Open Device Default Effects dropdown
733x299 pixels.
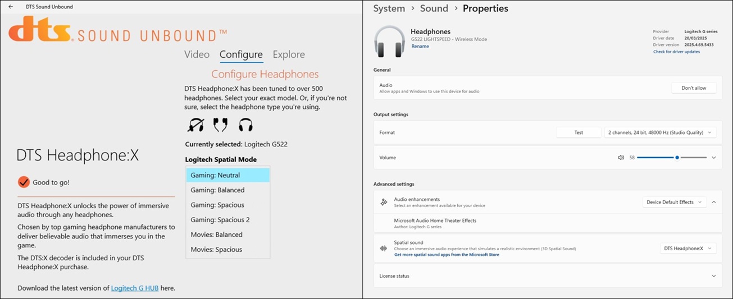(x=673, y=202)
